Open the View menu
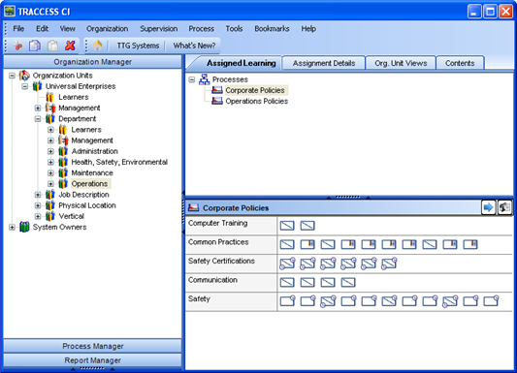 pos(67,29)
